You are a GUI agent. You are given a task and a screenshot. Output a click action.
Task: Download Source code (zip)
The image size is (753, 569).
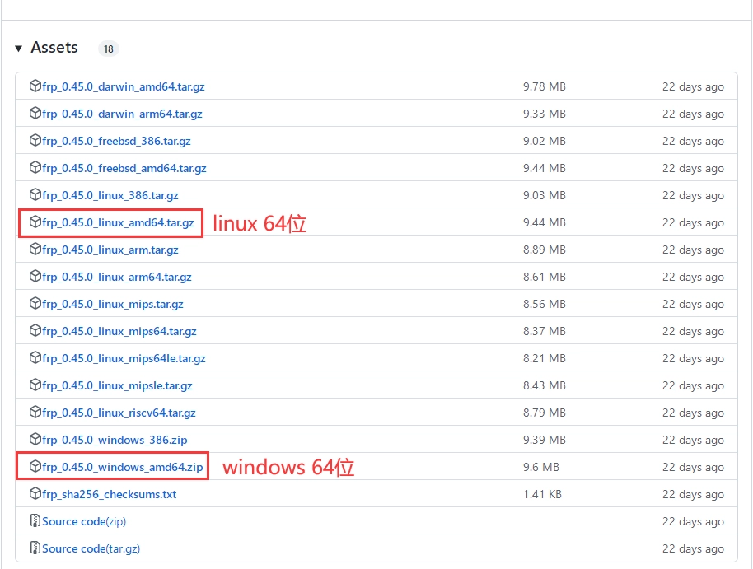tap(84, 521)
